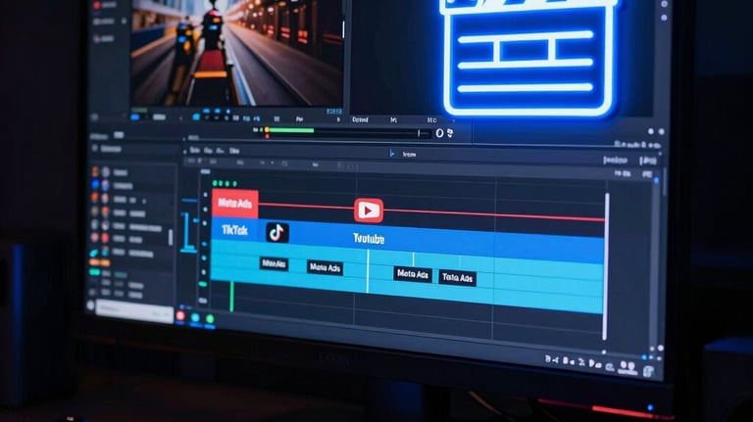753x422 pixels.
Task: Click the white playhead line on the cyan track
Action: pos(368,271)
